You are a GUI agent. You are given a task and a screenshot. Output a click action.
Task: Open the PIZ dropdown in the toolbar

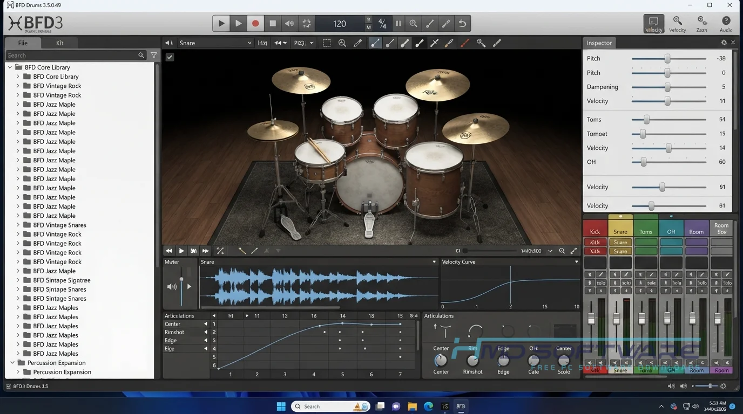303,43
